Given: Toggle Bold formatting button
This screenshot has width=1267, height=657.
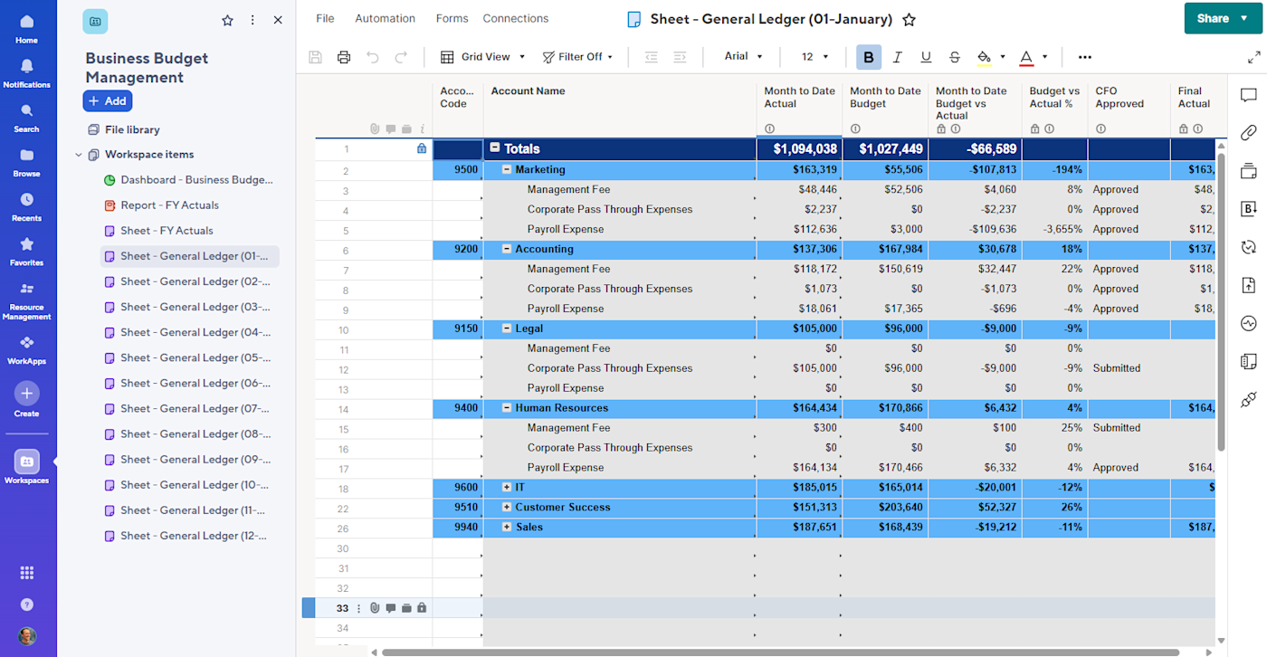Looking at the screenshot, I should 869,57.
